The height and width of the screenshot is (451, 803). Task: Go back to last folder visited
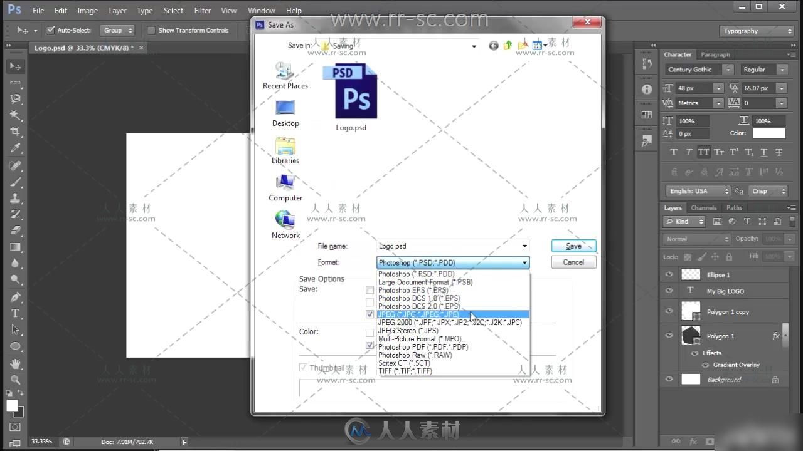494,46
